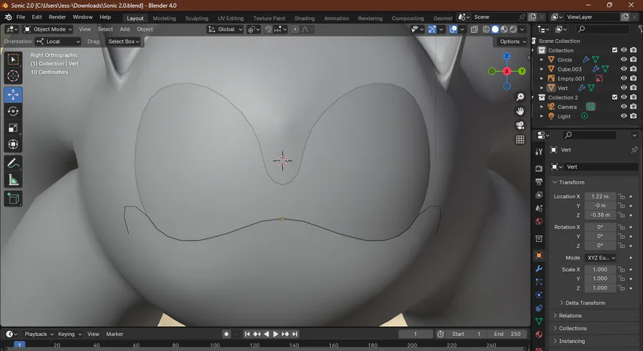Open the Render properties tab
Viewport: 643px width, 351px height.
point(539,168)
